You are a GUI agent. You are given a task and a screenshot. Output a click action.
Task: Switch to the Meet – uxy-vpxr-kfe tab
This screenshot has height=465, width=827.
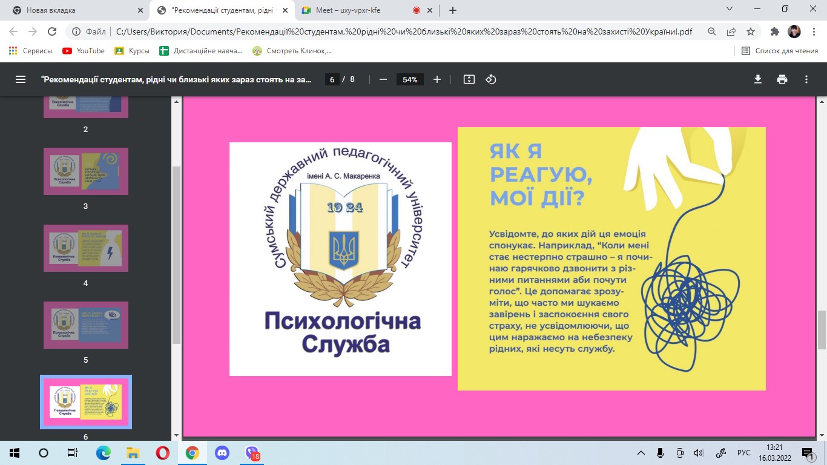pos(367,10)
